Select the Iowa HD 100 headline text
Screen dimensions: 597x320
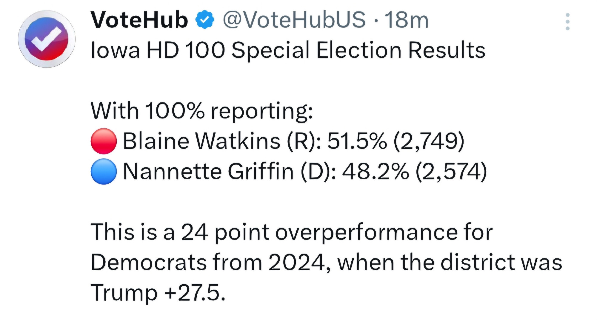coord(288,50)
